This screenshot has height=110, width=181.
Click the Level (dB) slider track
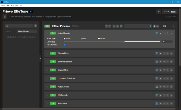(112, 42)
